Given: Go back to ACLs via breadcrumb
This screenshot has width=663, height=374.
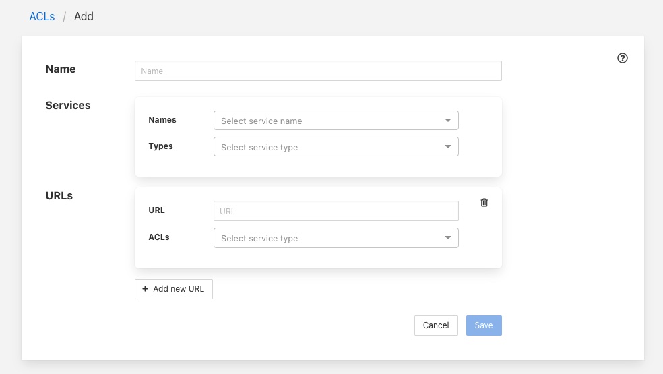Looking at the screenshot, I should coord(42,16).
